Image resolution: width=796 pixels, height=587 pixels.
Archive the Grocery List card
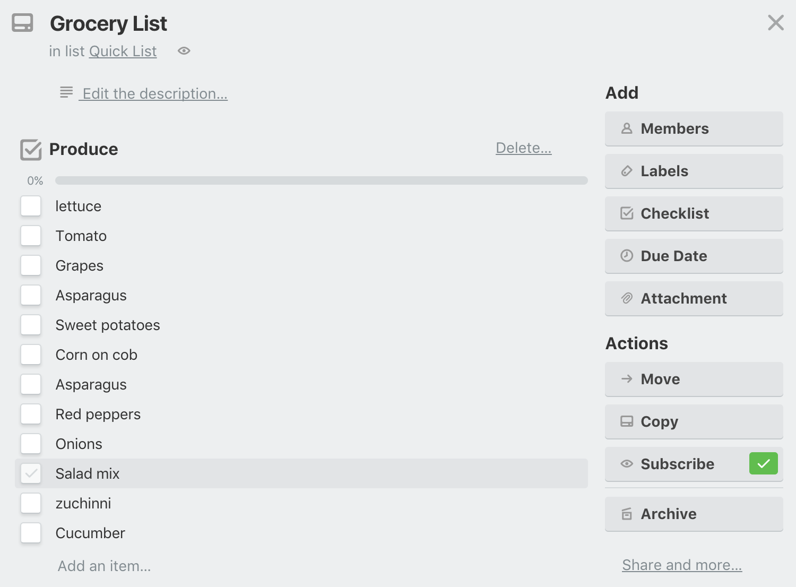coord(694,514)
